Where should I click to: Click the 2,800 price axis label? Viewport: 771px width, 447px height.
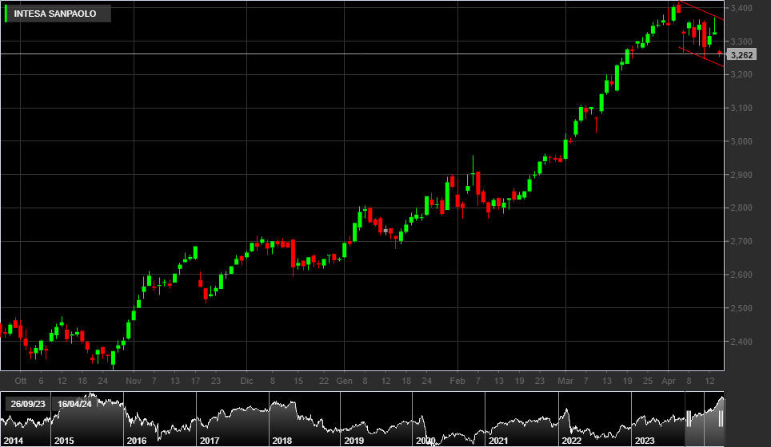pyautogui.click(x=741, y=208)
